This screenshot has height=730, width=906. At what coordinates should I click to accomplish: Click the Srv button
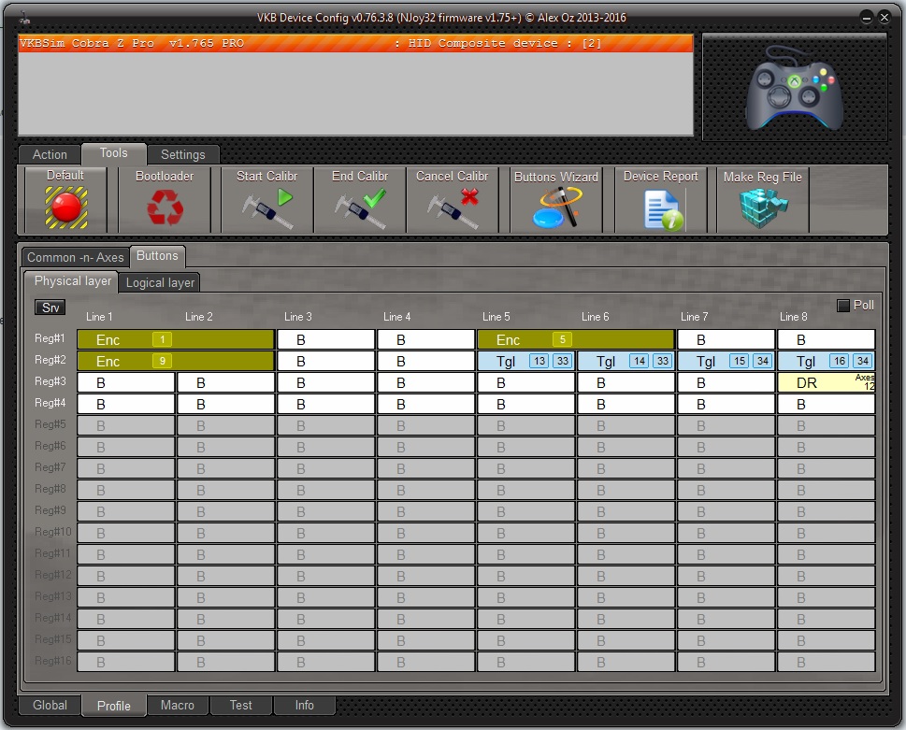point(50,308)
